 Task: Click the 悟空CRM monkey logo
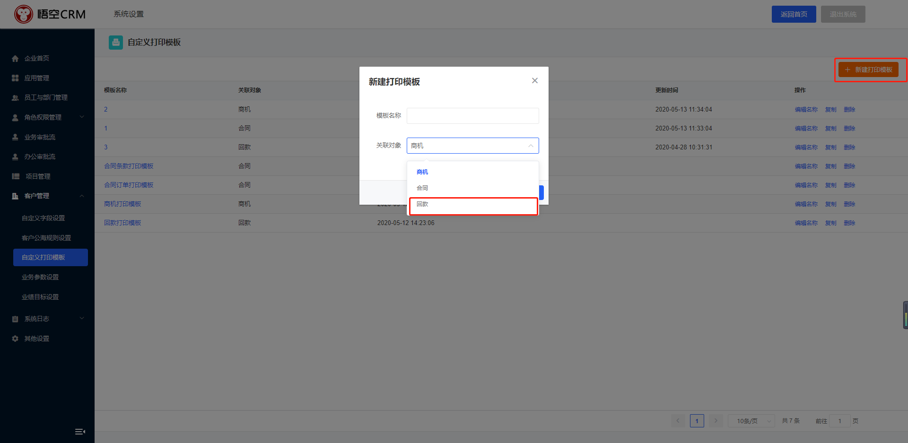click(x=23, y=14)
